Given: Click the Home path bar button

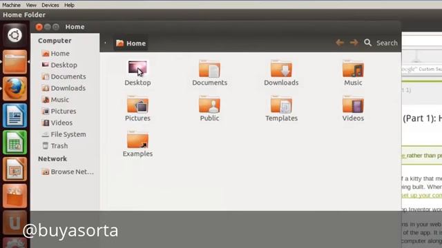Looking at the screenshot, I should pos(131,43).
